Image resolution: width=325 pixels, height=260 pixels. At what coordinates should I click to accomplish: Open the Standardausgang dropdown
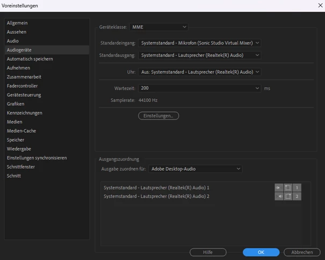tap(200, 55)
